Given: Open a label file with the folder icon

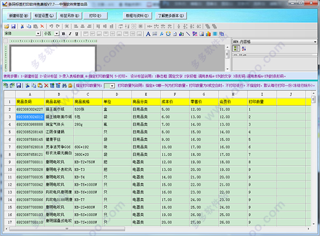Looking at the screenshot, I should pos(7,26).
